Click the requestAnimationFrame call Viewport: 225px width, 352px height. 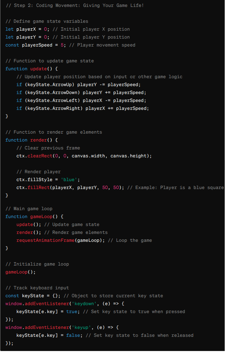click(x=61, y=240)
